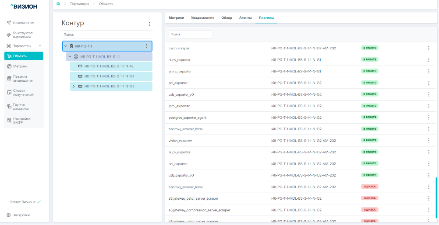Select the i48-PG-T-1-MDL-BS-S-1-1-N-48 tree item
The width and height of the screenshot is (439, 225).
click(109, 66)
